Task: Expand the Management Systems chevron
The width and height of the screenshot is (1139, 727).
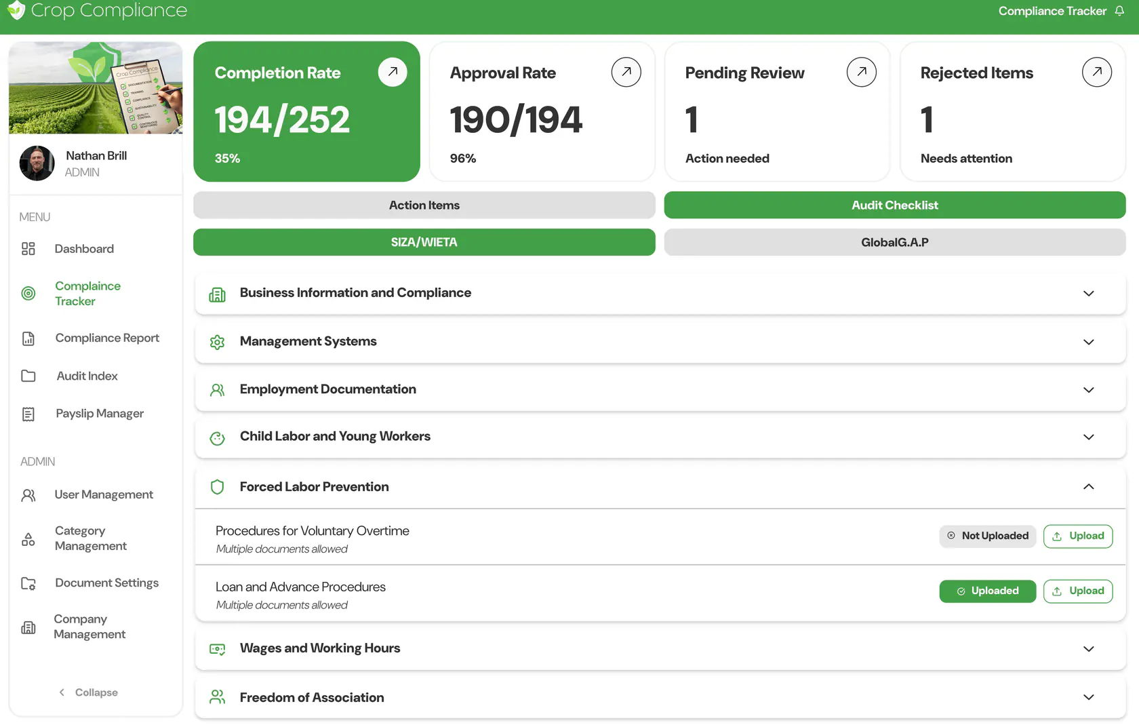Action: click(x=1089, y=342)
